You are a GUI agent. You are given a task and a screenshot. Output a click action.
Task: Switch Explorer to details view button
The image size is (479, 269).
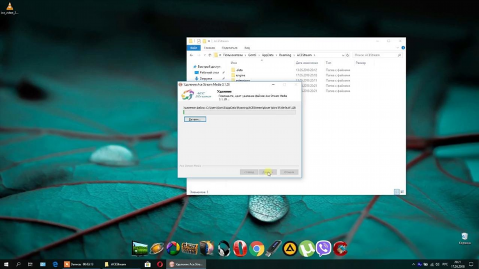click(x=397, y=192)
